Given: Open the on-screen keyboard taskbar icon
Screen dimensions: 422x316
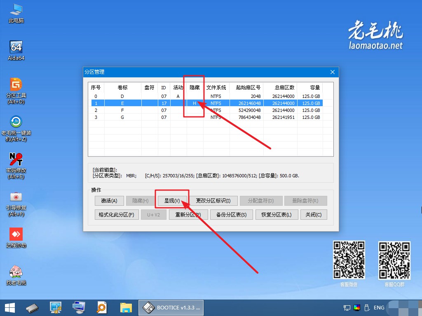Looking at the screenshot, I should coord(79,308).
